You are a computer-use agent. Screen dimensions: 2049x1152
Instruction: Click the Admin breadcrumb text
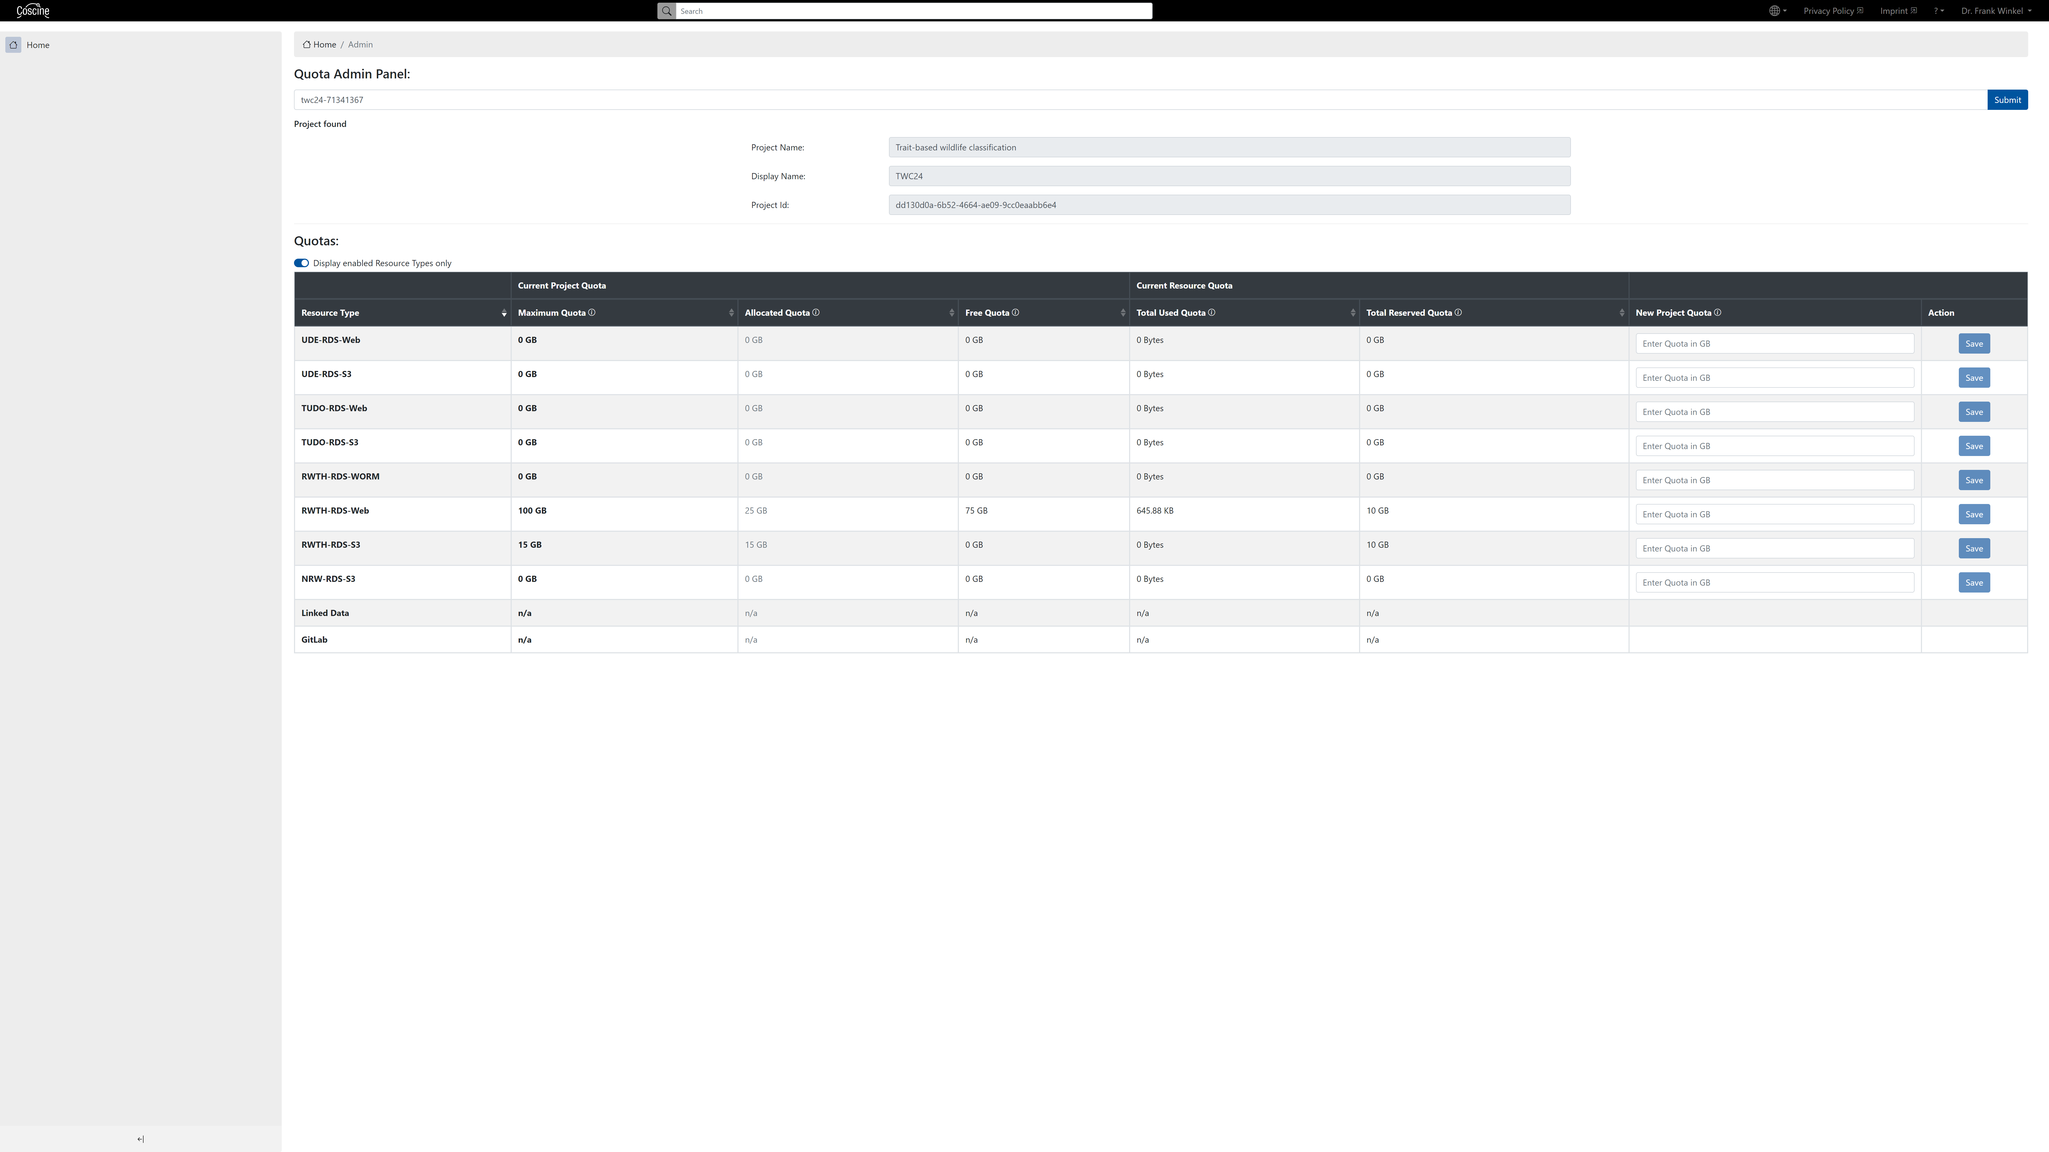(360, 45)
